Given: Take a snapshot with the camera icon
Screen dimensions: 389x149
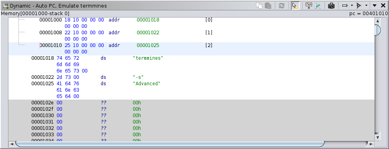Looking at the screenshot, I should coord(331,6).
